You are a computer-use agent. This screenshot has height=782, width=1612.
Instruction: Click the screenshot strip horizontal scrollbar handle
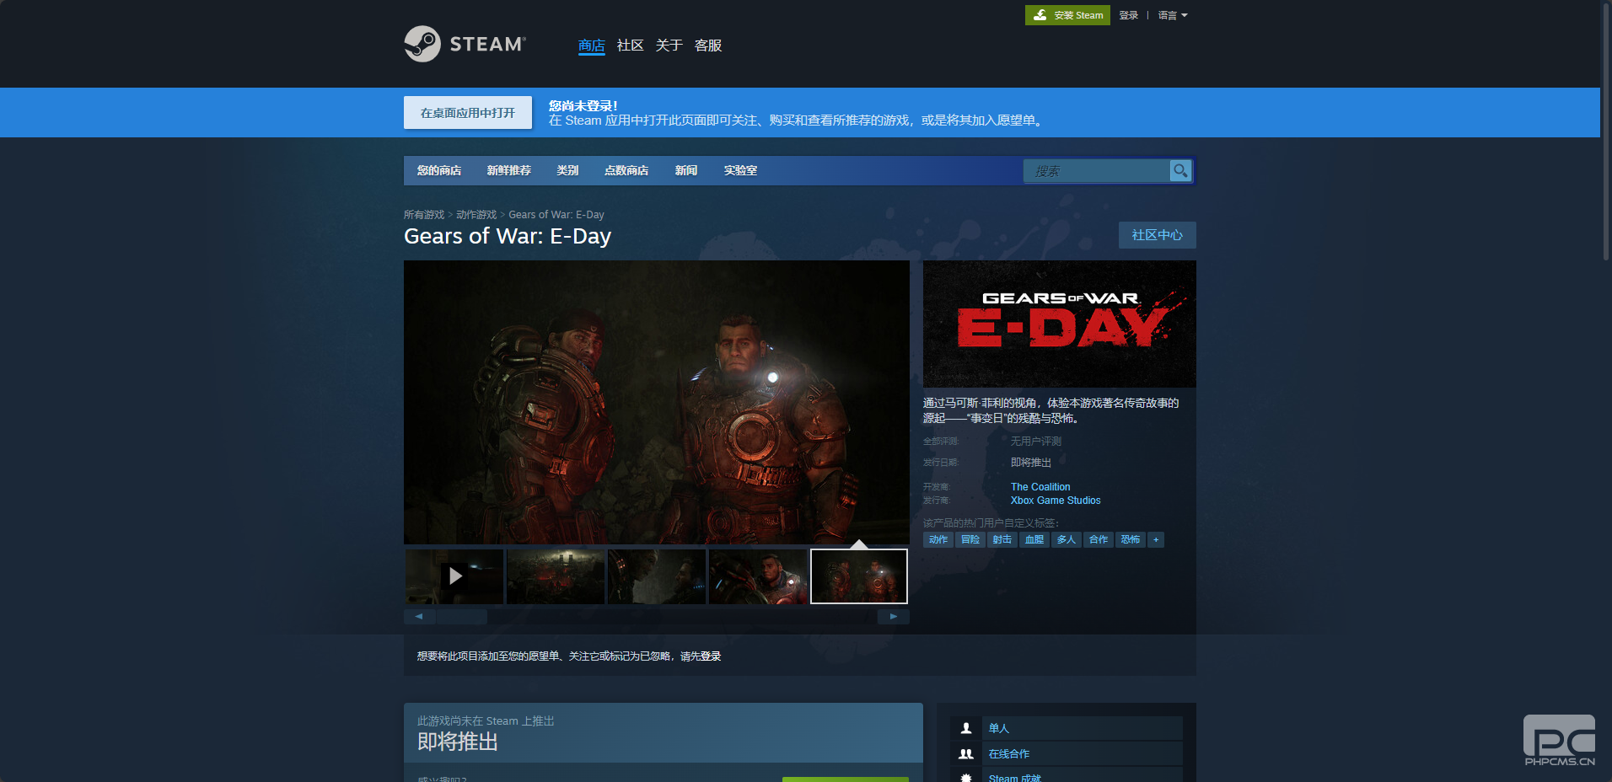coord(461,617)
